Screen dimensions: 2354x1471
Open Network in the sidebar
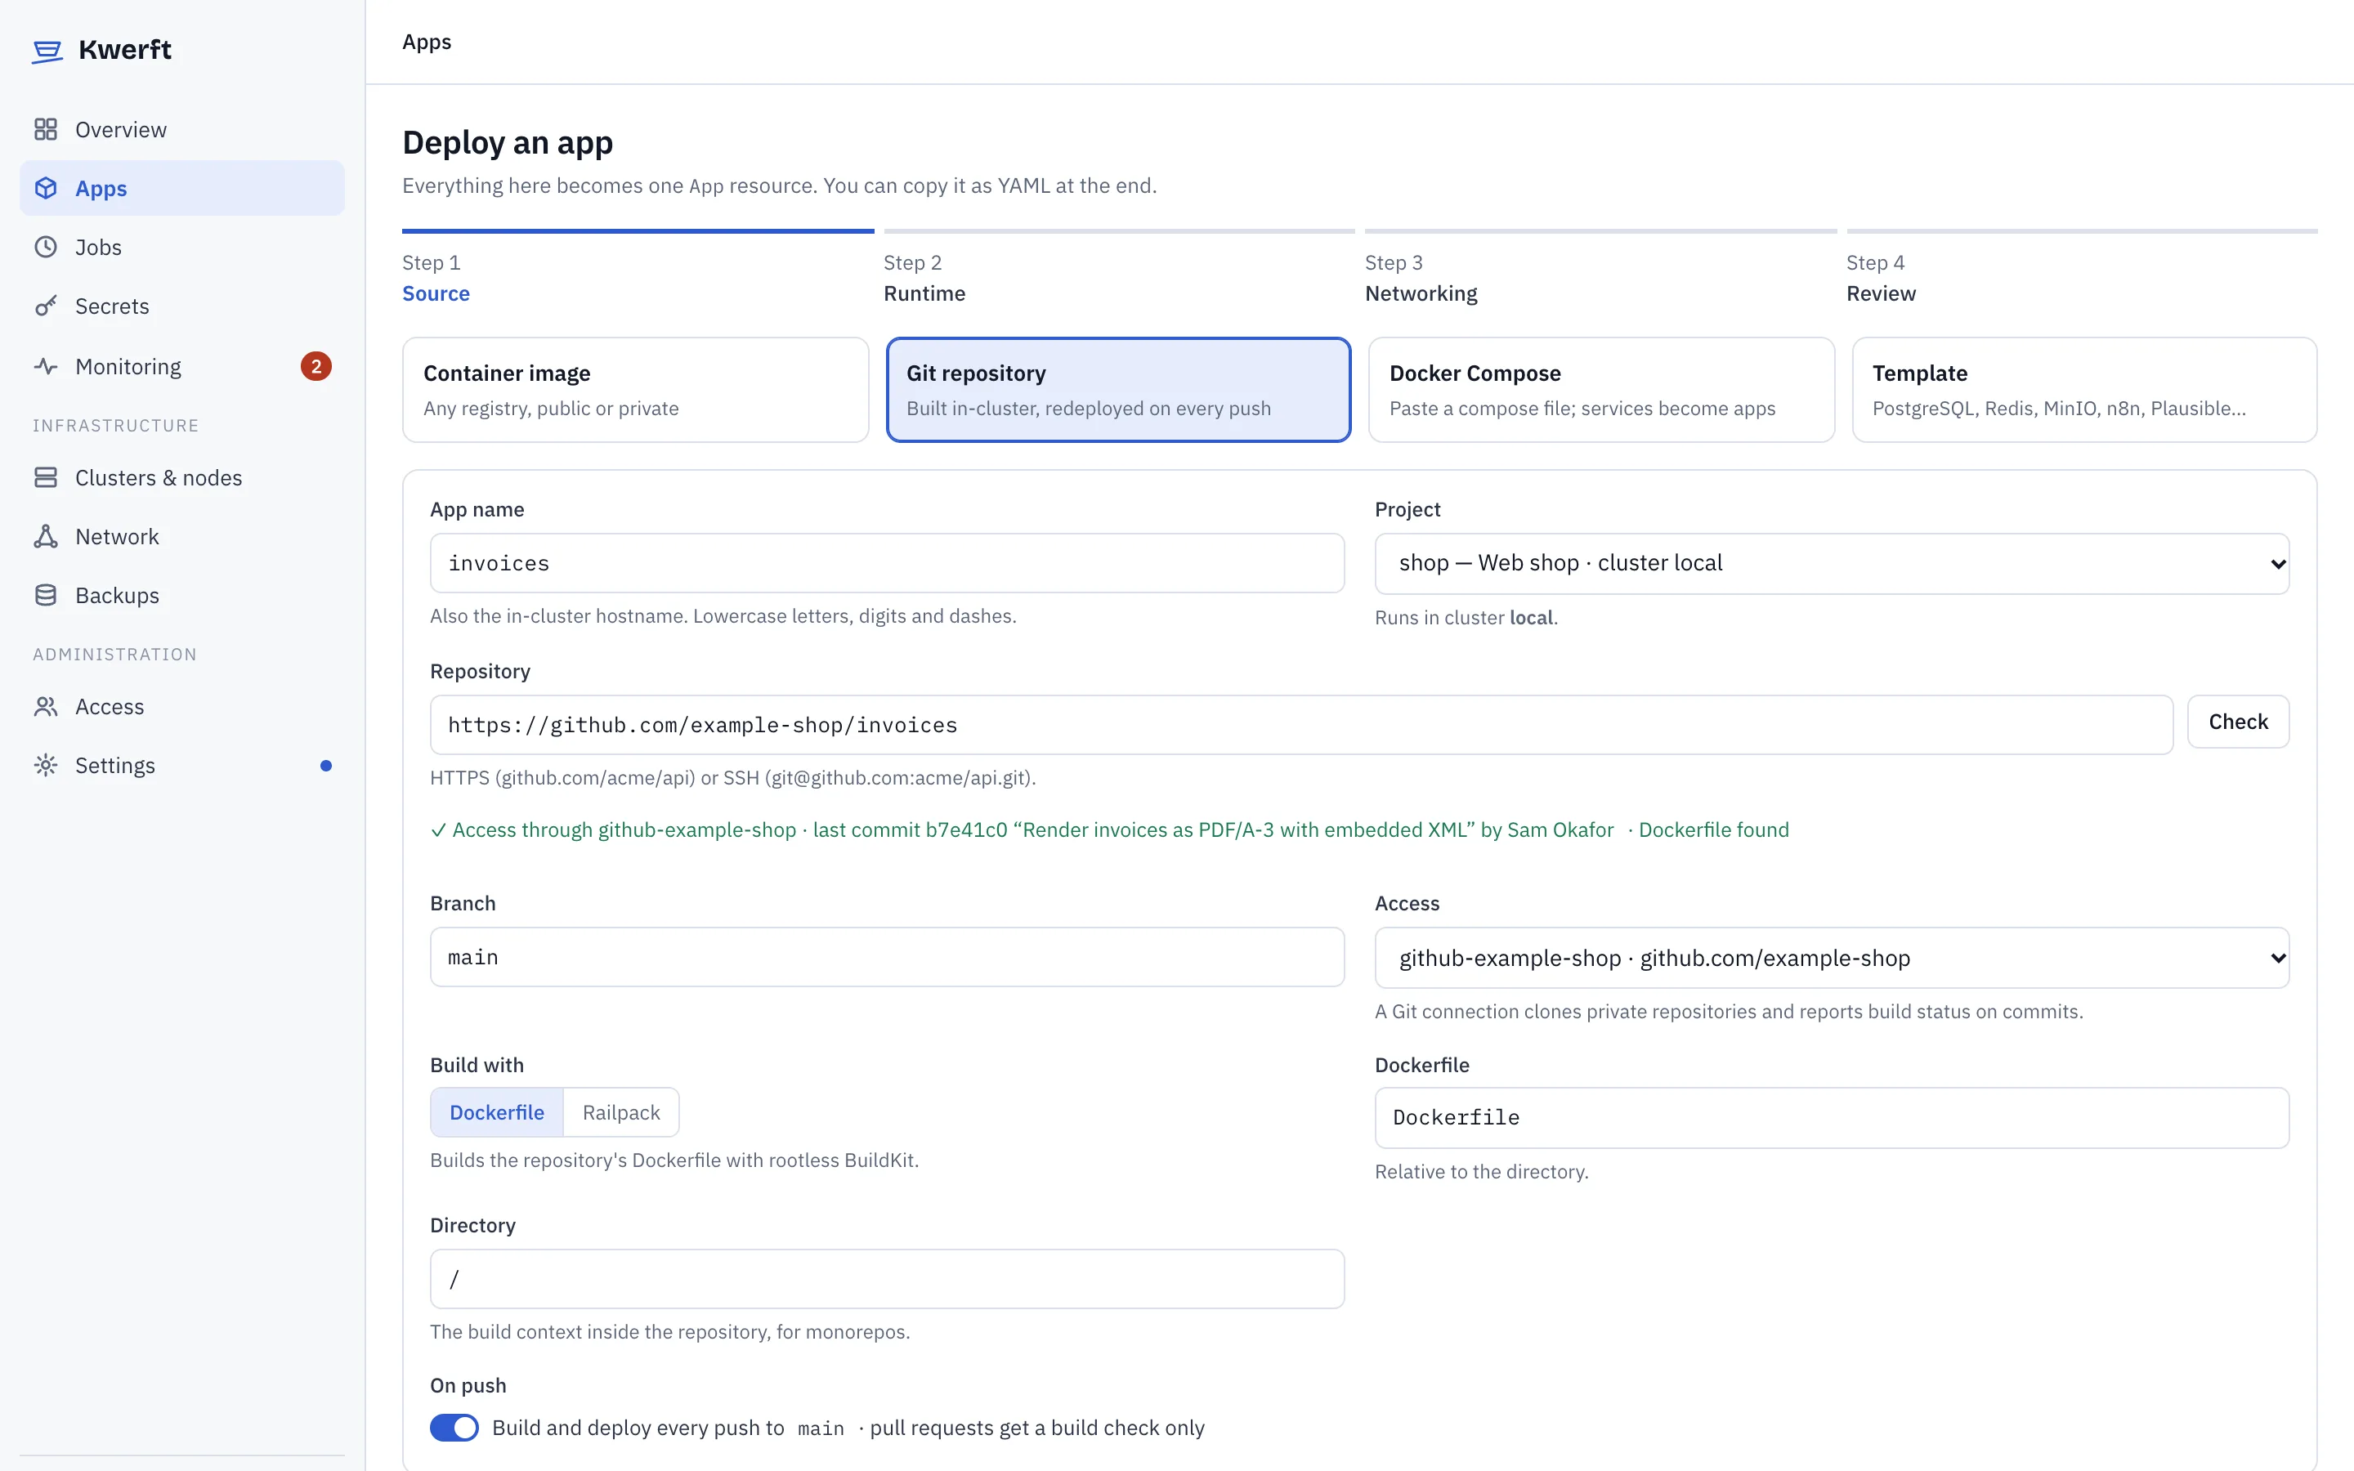[x=182, y=536]
